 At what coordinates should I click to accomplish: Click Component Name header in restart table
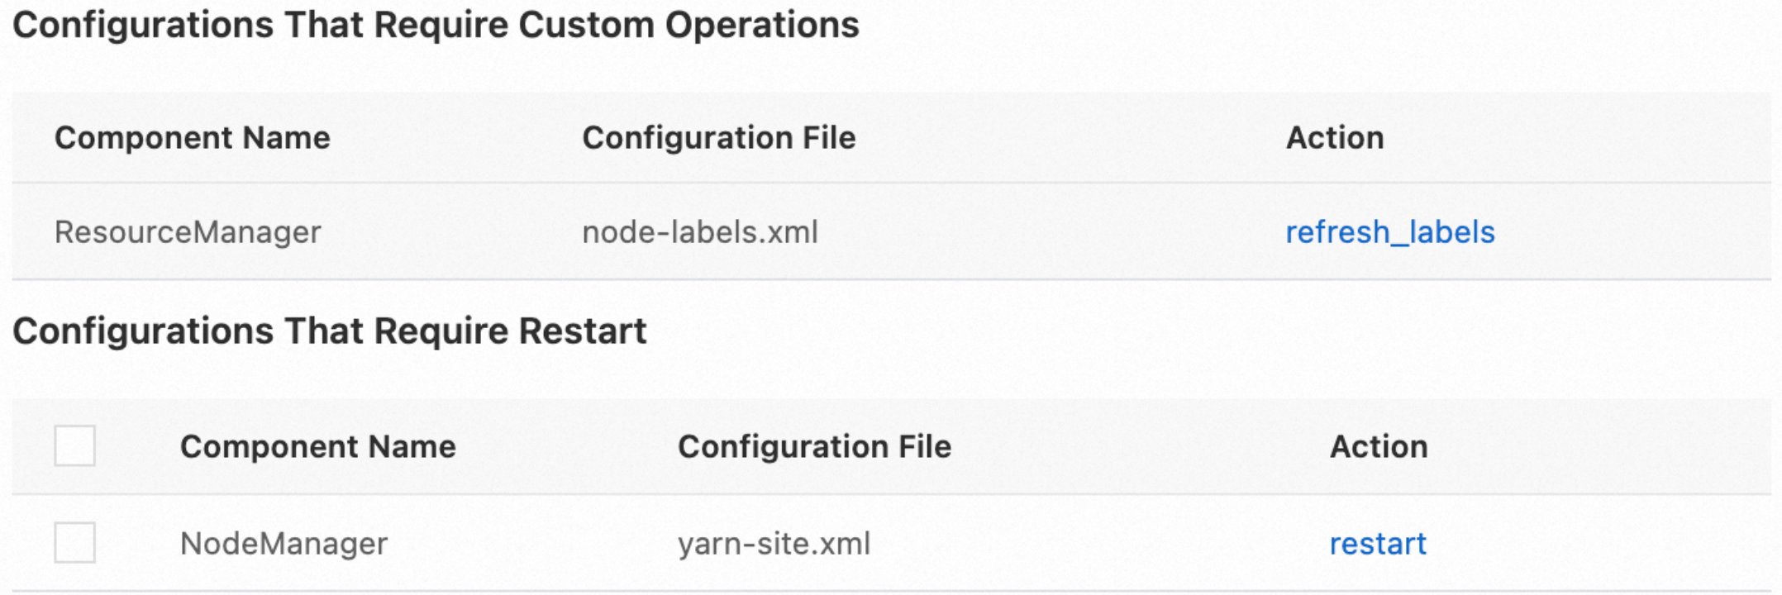coord(318,447)
